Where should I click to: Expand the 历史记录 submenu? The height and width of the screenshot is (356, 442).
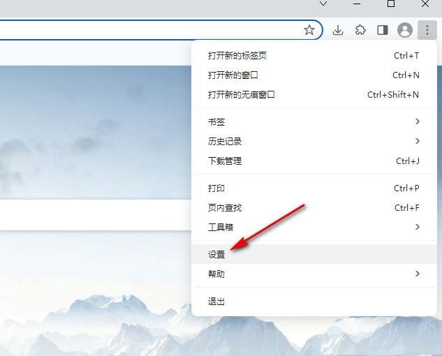pos(314,141)
